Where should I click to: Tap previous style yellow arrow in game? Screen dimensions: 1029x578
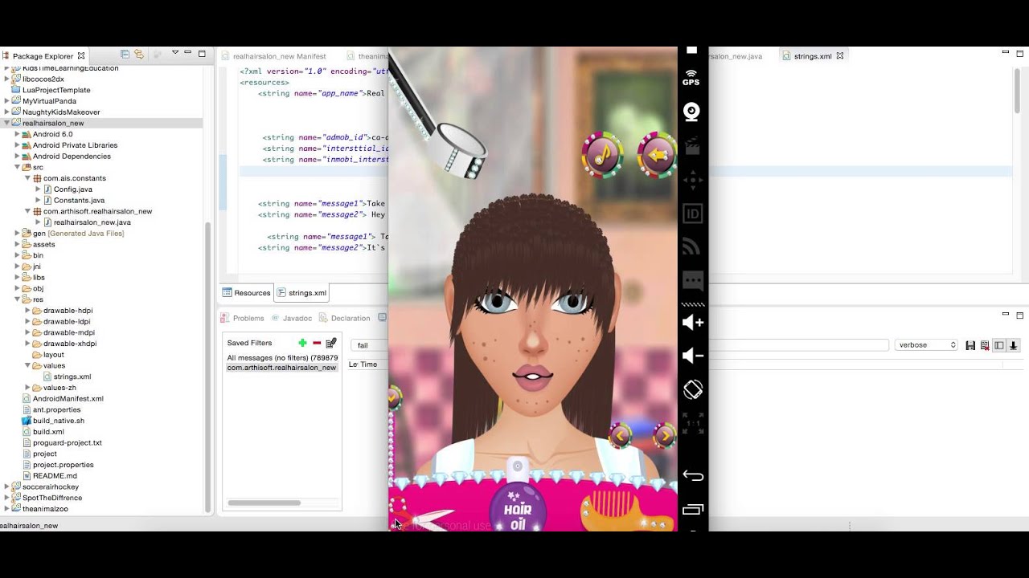click(620, 436)
